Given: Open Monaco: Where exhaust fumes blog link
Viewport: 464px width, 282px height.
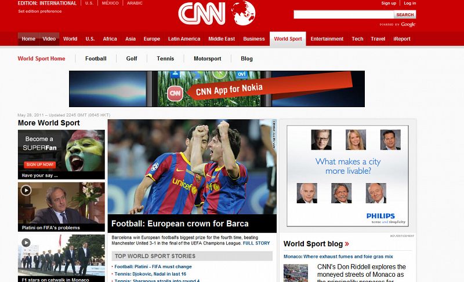Looking at the screenshot, I should [x=338, y=257].
